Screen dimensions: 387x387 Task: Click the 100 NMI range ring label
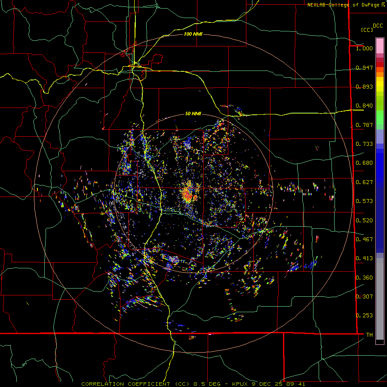193,34
